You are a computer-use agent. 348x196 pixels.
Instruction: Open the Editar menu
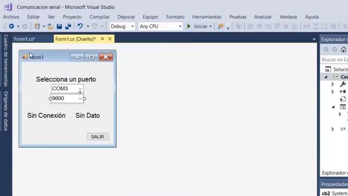[x=34, y=17]
